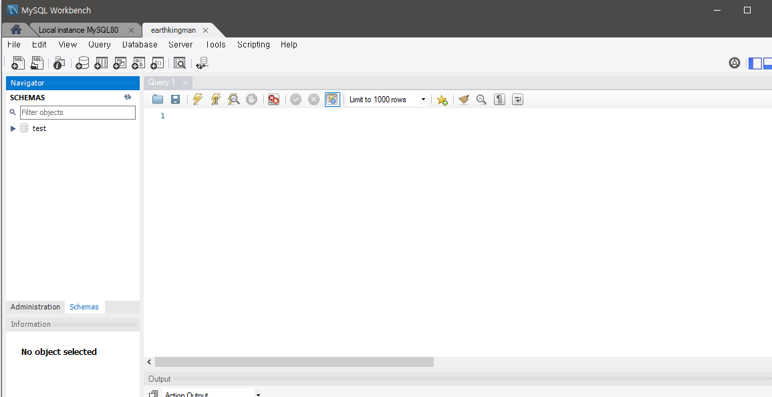
Task: Open the Scripting menu
Action: click(253, 44)
